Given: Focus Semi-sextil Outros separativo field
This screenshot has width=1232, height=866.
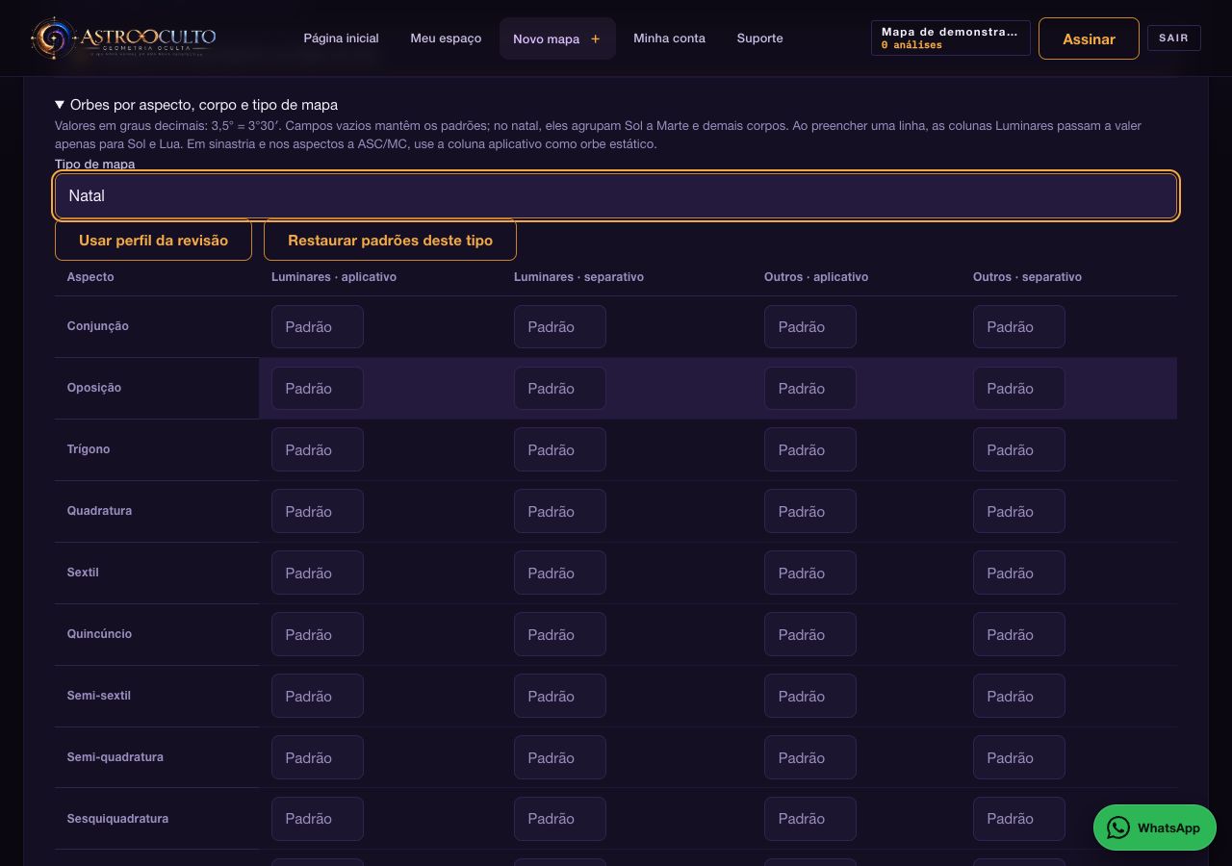Looking at the screenshot, I should click(1019, 697).
